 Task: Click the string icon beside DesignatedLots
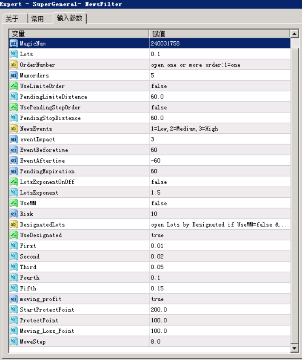click(14, 225)
